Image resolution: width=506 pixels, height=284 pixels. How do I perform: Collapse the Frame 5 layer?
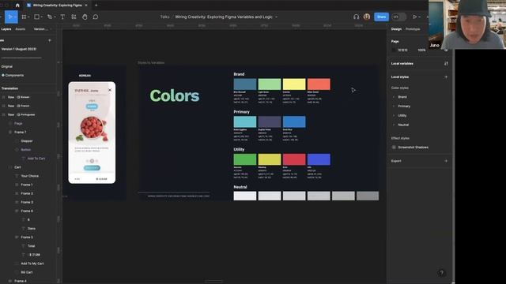point(17,237)
